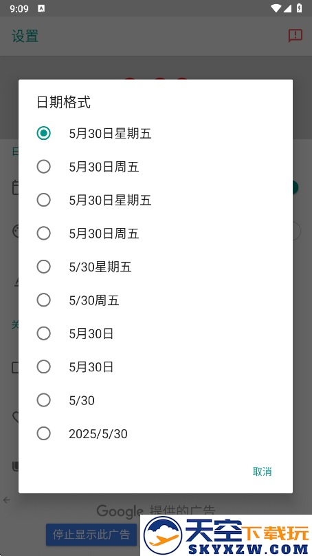
Task: Tap the cellular signal icon
Action: [x=287, y=8]
